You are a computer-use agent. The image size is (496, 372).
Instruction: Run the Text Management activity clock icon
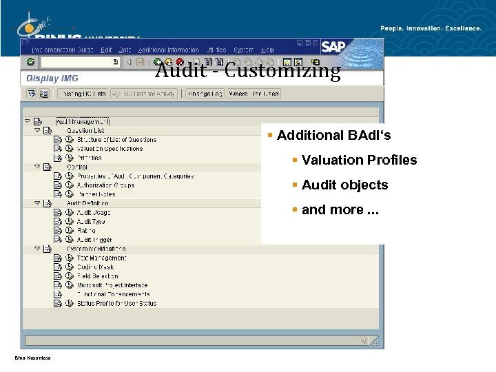pos(70,258)
